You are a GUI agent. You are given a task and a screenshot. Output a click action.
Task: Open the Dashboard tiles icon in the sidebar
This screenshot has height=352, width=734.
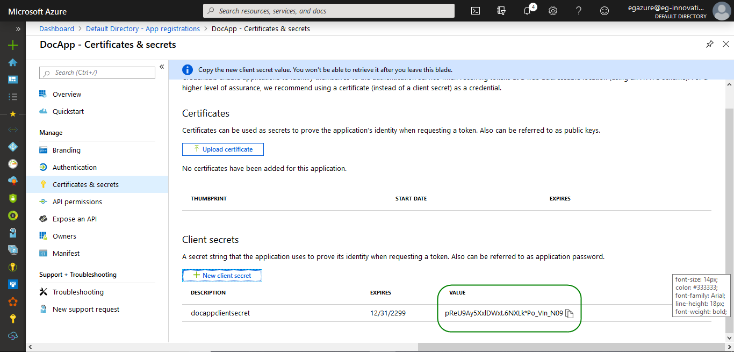pyautogui.click(x=13, y=80)
